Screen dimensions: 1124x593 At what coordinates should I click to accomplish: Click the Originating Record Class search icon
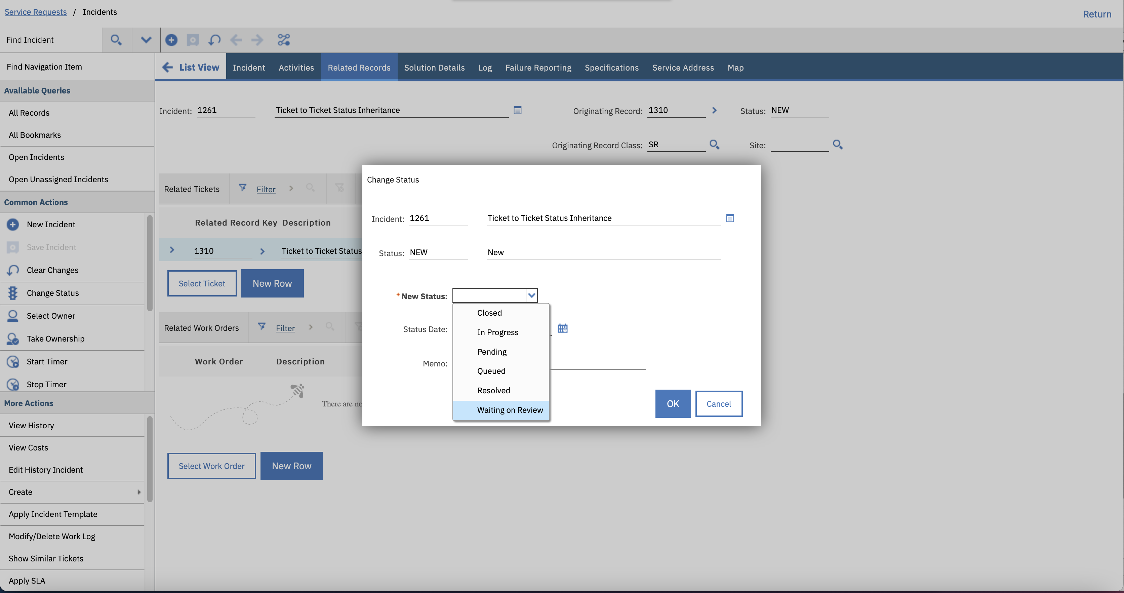click(714, 145)
